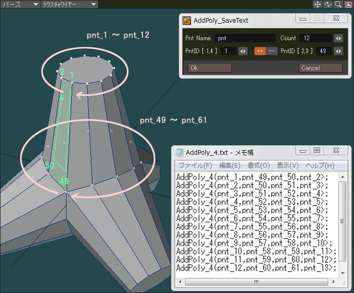This screenshot has height=293, width=354.
Task: Open the ヘルプ(H) menu in Notepad
Action: [x=320, y=165]
